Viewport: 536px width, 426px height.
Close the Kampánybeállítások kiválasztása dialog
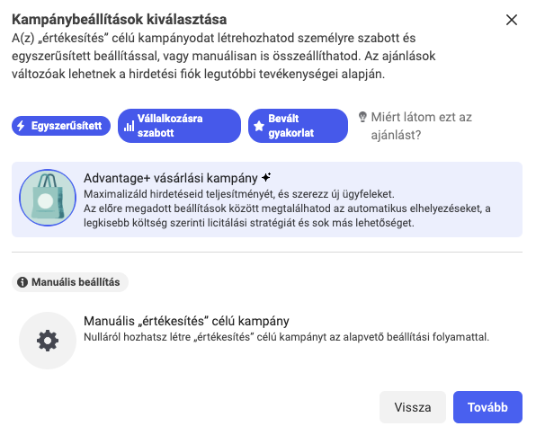tap(512, 20)
